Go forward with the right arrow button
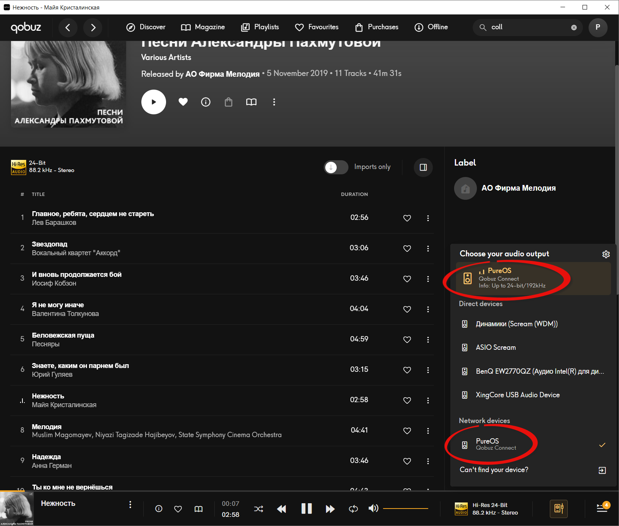 coord(93,27)
